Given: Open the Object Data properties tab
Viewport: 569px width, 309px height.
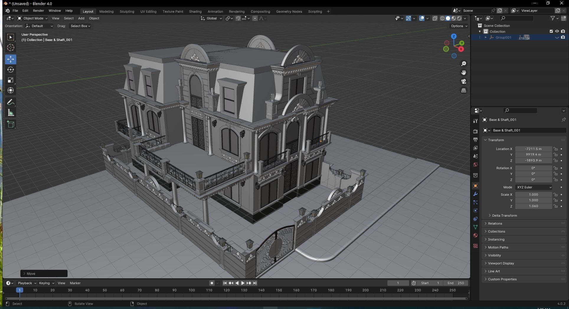Looking at the screenshot, I should pos(475,227).
